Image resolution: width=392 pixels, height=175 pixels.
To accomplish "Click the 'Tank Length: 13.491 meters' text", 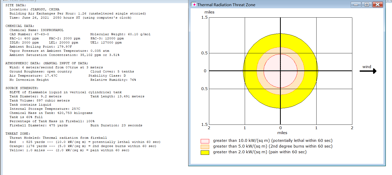I will coord(117,96).
